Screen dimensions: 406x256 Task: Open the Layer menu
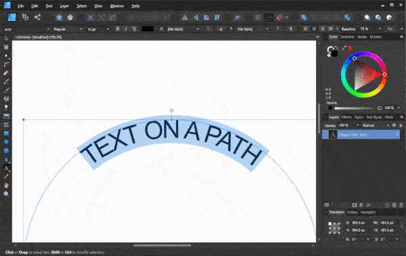pos(64,6)
